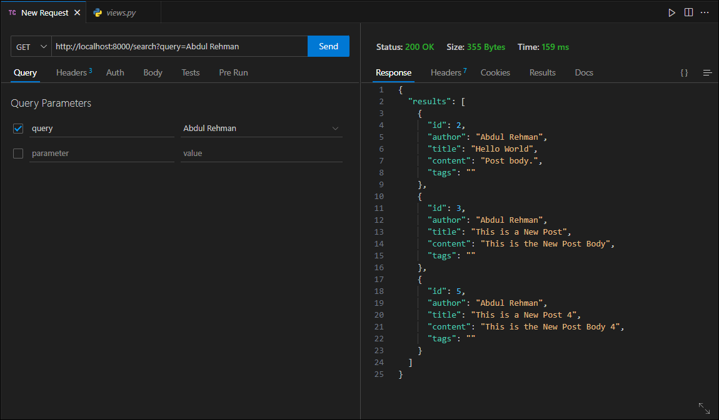The height and width of the screenshot is (420, 719).
Task: Open the GET method dropdown
Action: (31, 47)
